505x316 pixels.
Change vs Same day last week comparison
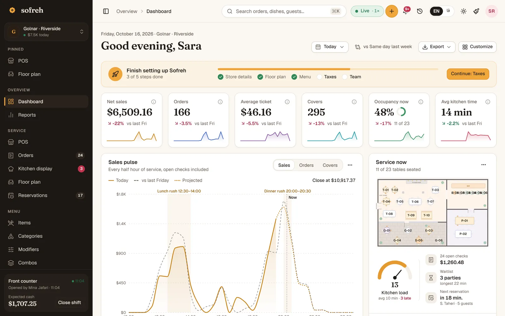pyautogui.click(x=383, y=47)
